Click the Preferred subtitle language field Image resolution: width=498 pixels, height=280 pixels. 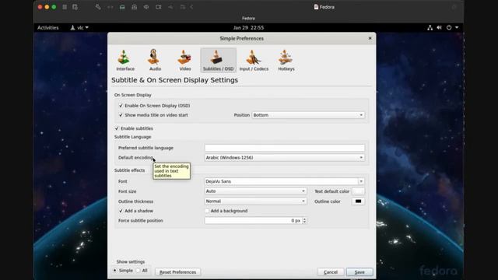tap(285, 148)
